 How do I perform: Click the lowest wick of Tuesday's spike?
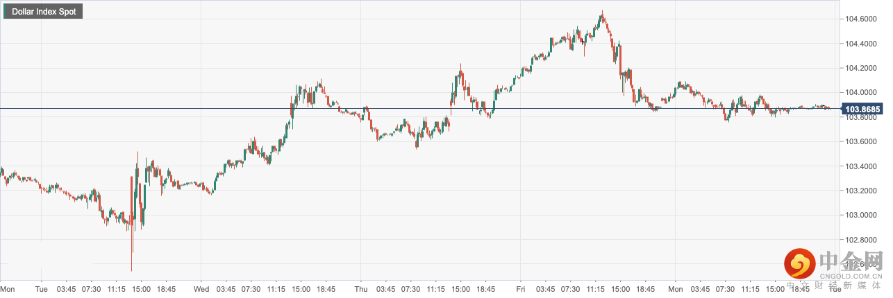(131, 269)
